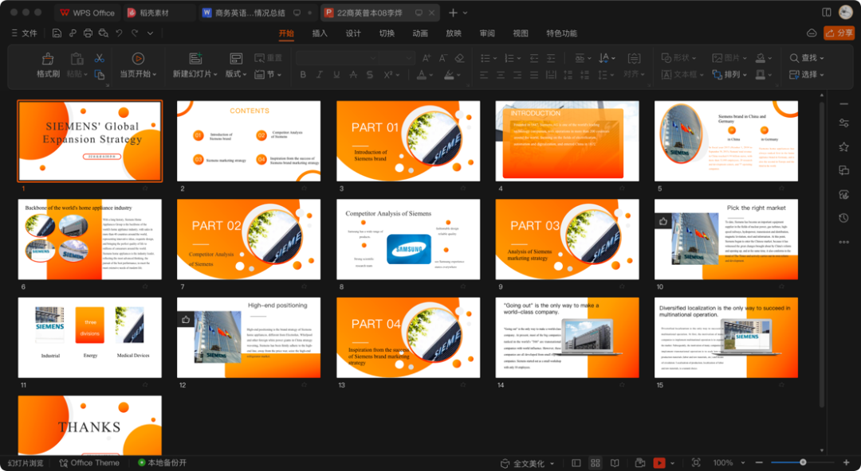Screen dimensions: 861x471
Task: Click the Cut scissors icon
Action: 100,58
